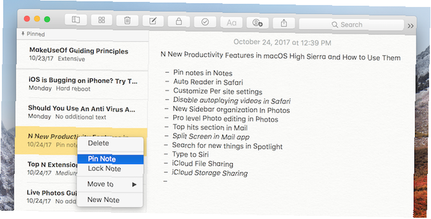Click 'Type to Siri' line
This screenshot has width=431, height=219.
[190, 154]
